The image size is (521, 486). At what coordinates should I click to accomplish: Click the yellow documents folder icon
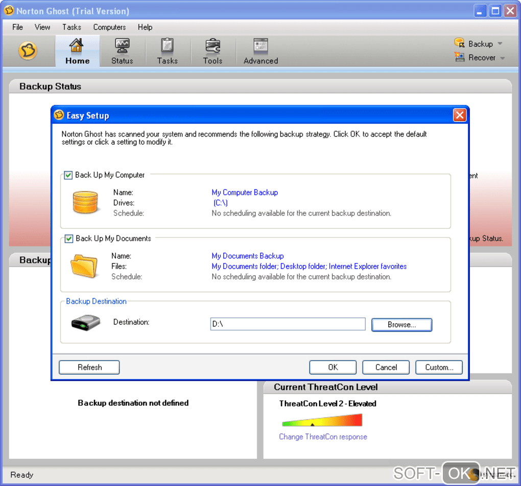coord(84,266)
